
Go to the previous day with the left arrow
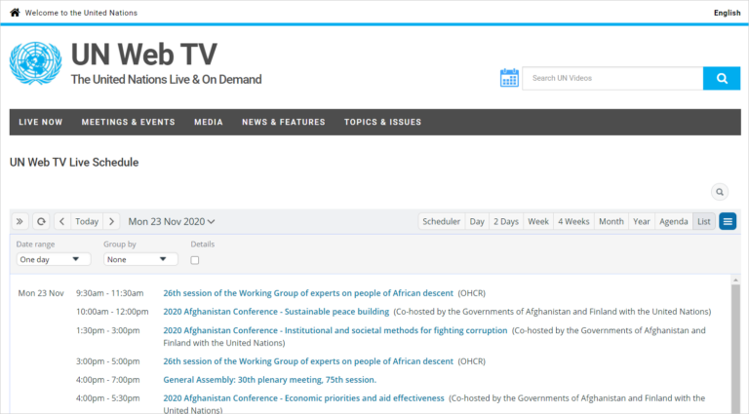(x=61, y=221)
